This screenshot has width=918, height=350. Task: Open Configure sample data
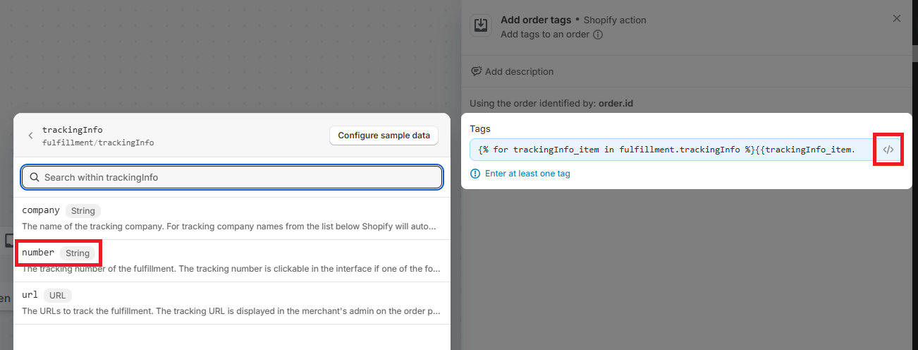[384, 135]
